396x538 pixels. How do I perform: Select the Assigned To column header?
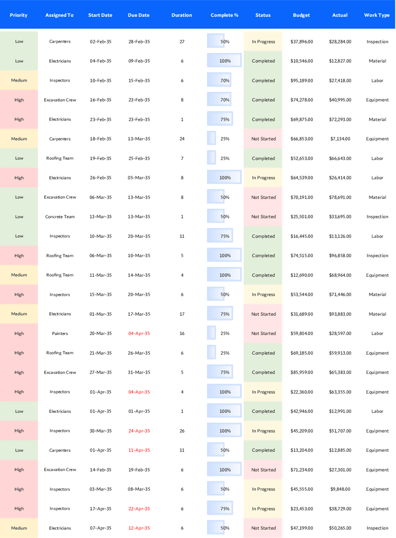tap(59, 15)
